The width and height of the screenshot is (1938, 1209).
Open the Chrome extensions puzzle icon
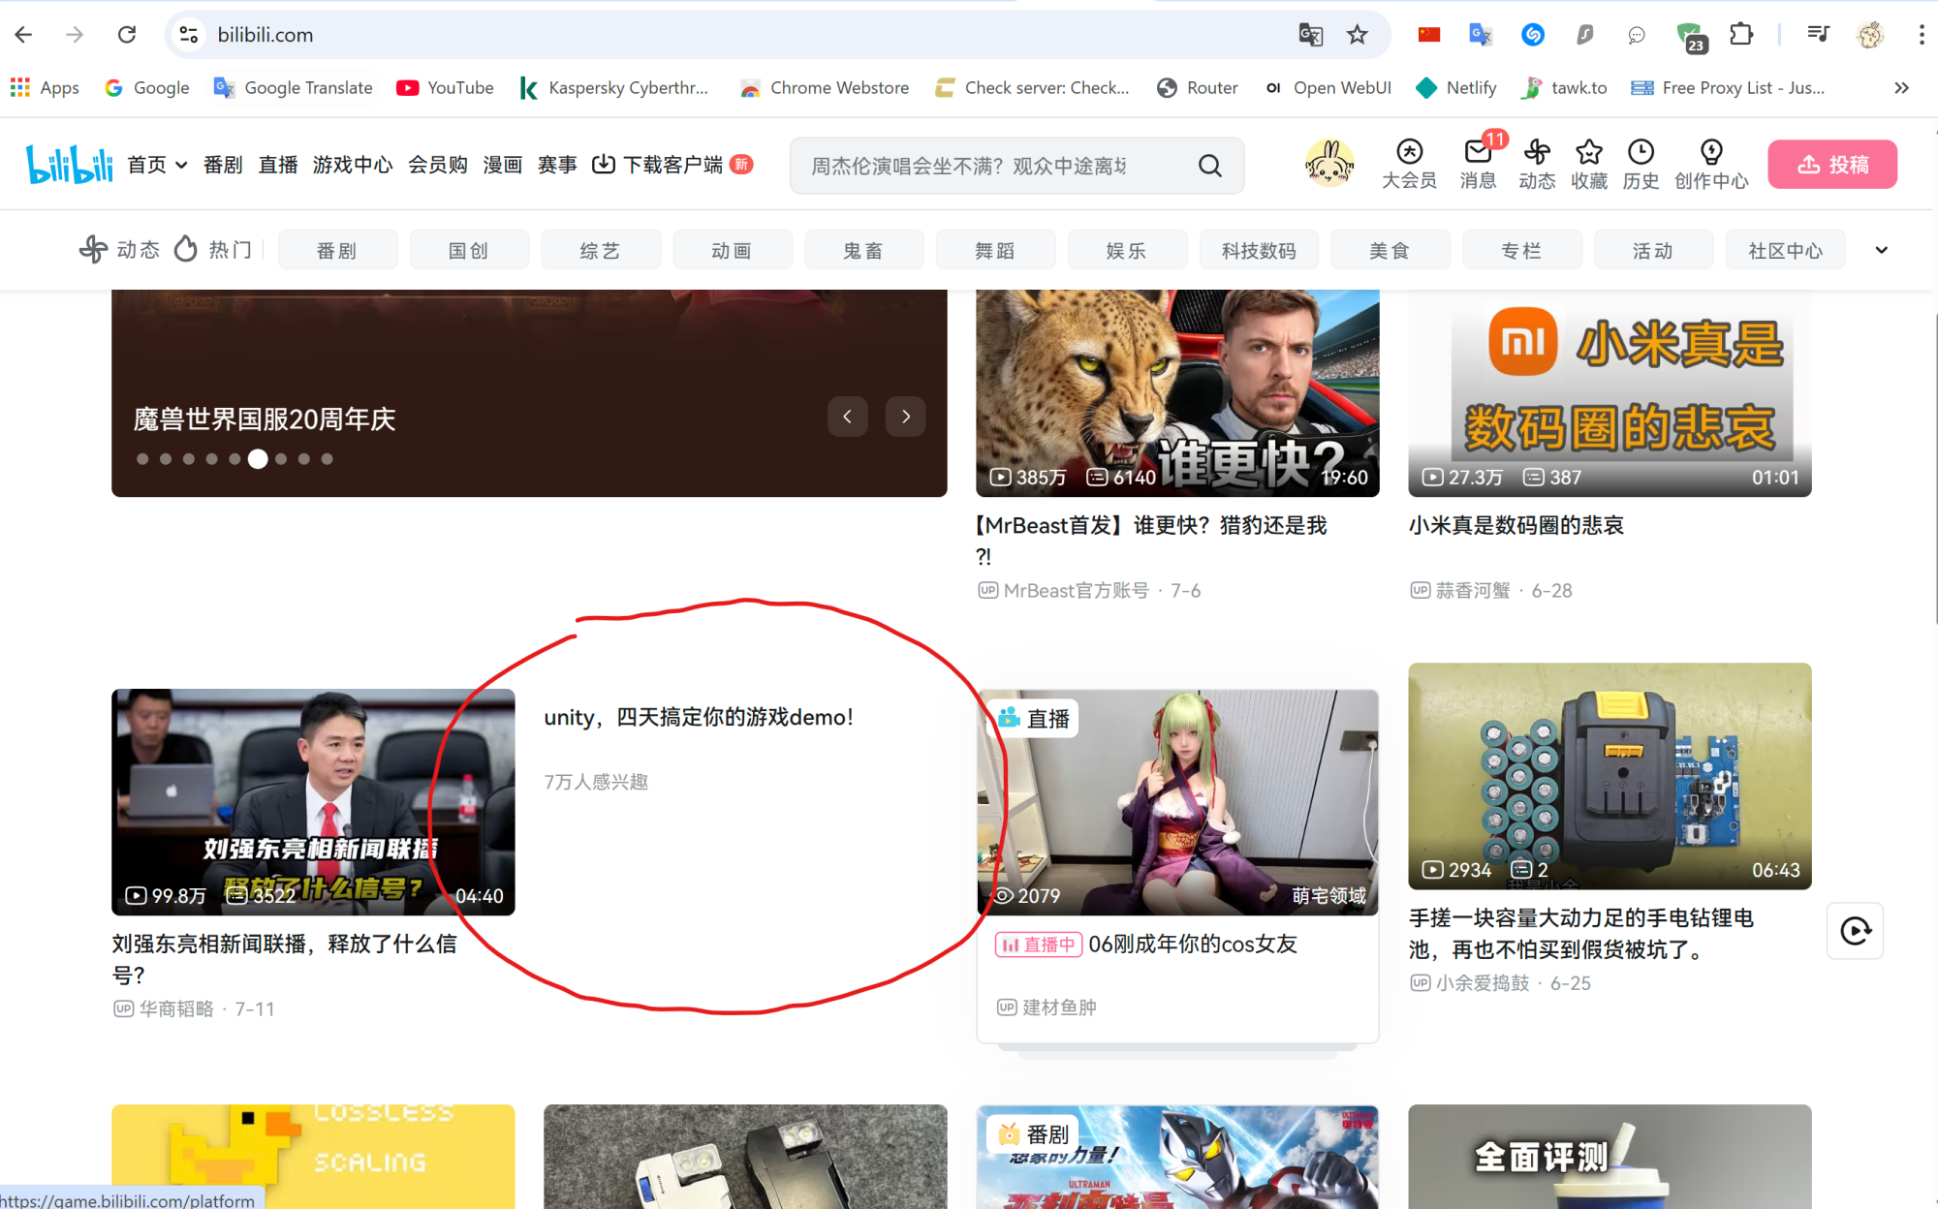point(1741,35)
